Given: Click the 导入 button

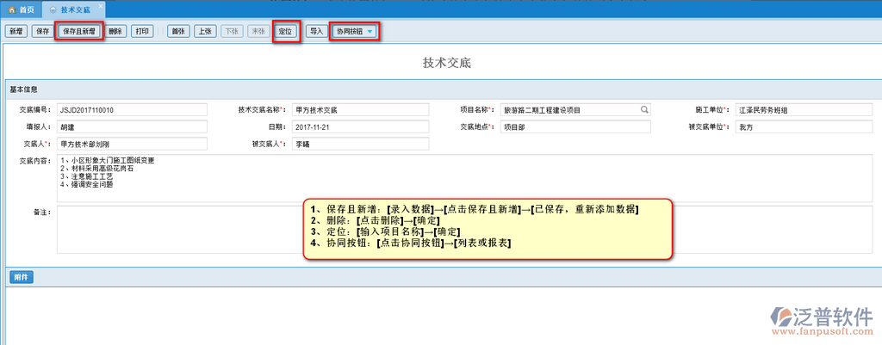Looking at the screenshot, I should (x=316, y=32).
